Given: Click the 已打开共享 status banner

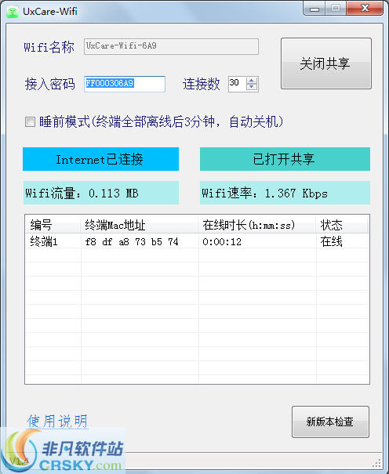Looking at the screenshot, I should [285, 159].
